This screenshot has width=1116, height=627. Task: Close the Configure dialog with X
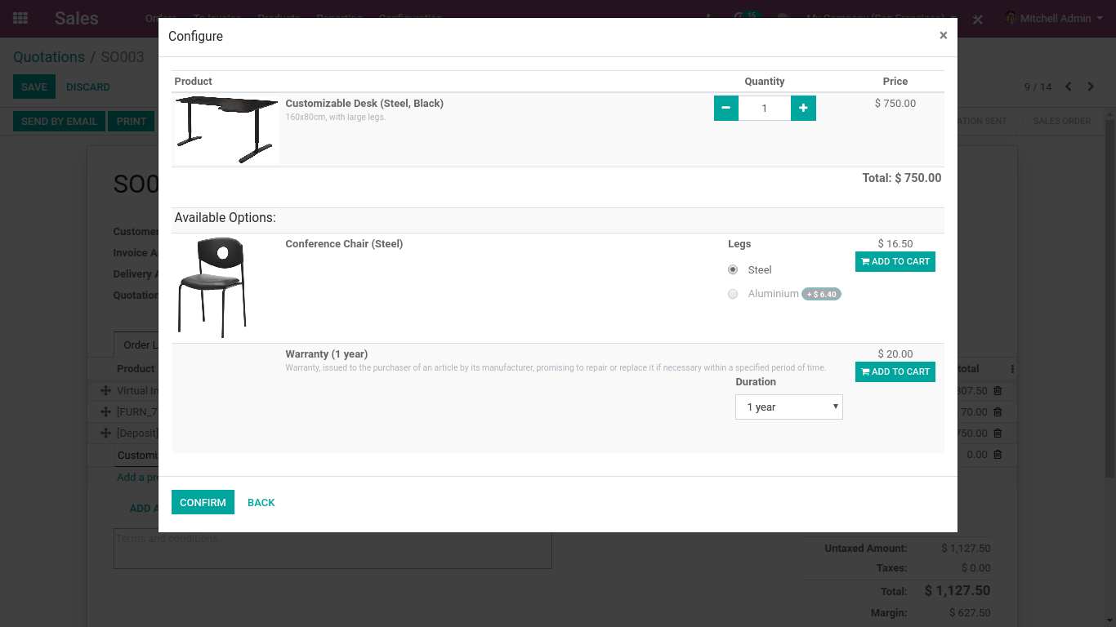(943, 35)
